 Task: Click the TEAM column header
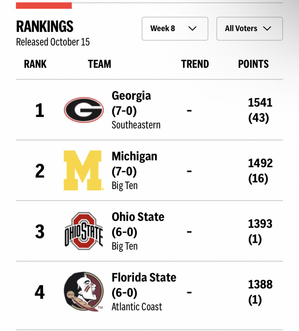click(x=99, y=64)
